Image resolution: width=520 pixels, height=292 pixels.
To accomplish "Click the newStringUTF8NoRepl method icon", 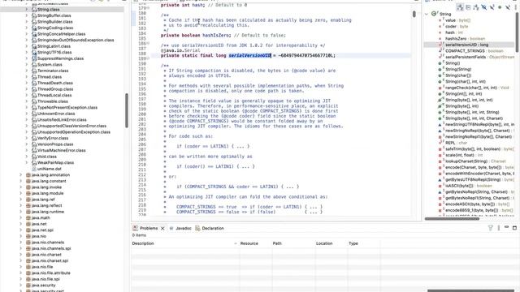I will click(x=440, y=124).
